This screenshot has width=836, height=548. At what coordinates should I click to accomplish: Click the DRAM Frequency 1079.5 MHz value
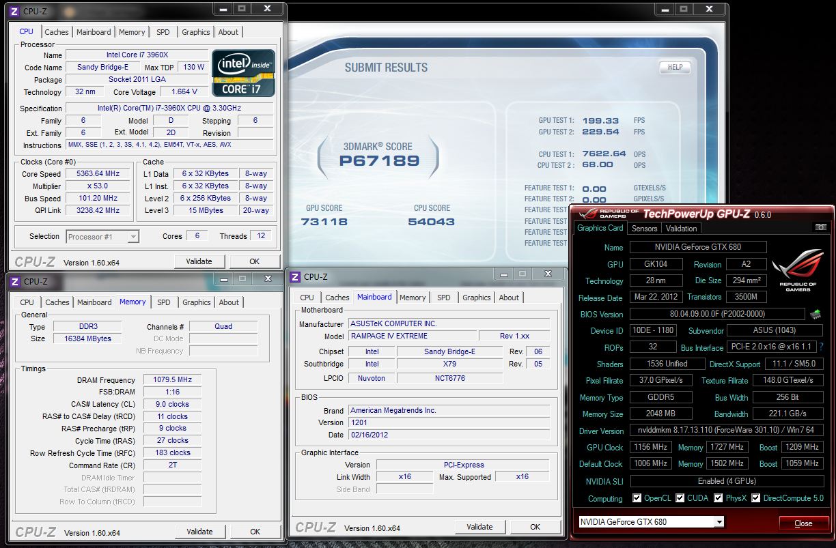[x=172, y=380]
